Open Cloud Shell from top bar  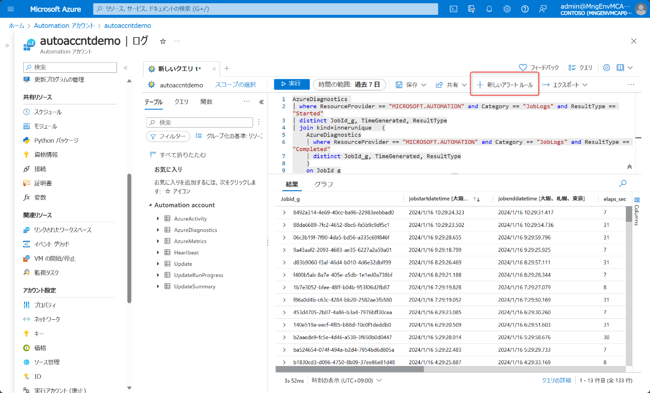454,9
